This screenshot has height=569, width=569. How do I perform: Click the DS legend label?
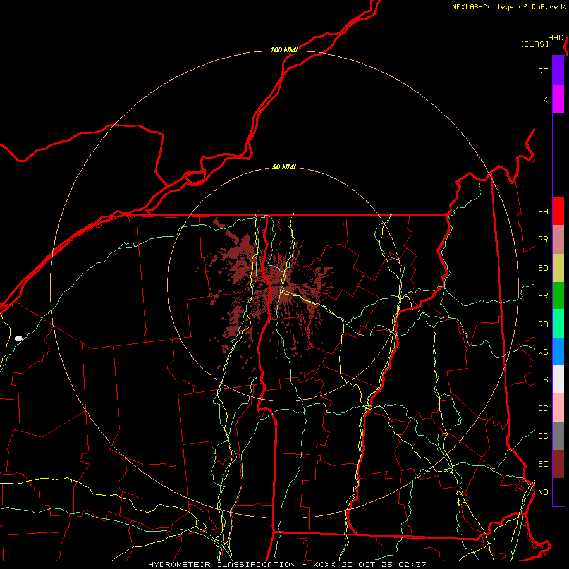point(542,380)
